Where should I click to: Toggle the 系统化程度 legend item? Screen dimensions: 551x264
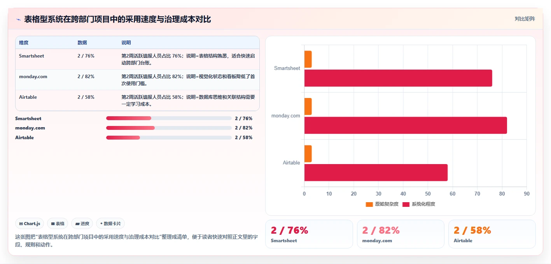pos(419,204)
